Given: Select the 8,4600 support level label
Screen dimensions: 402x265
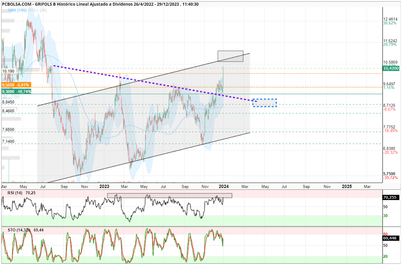Looking at the screenshot, I should tap(8, 111).
